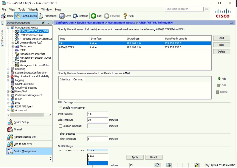
Task: Open Firewall navigation section
Action: [29, 129]
